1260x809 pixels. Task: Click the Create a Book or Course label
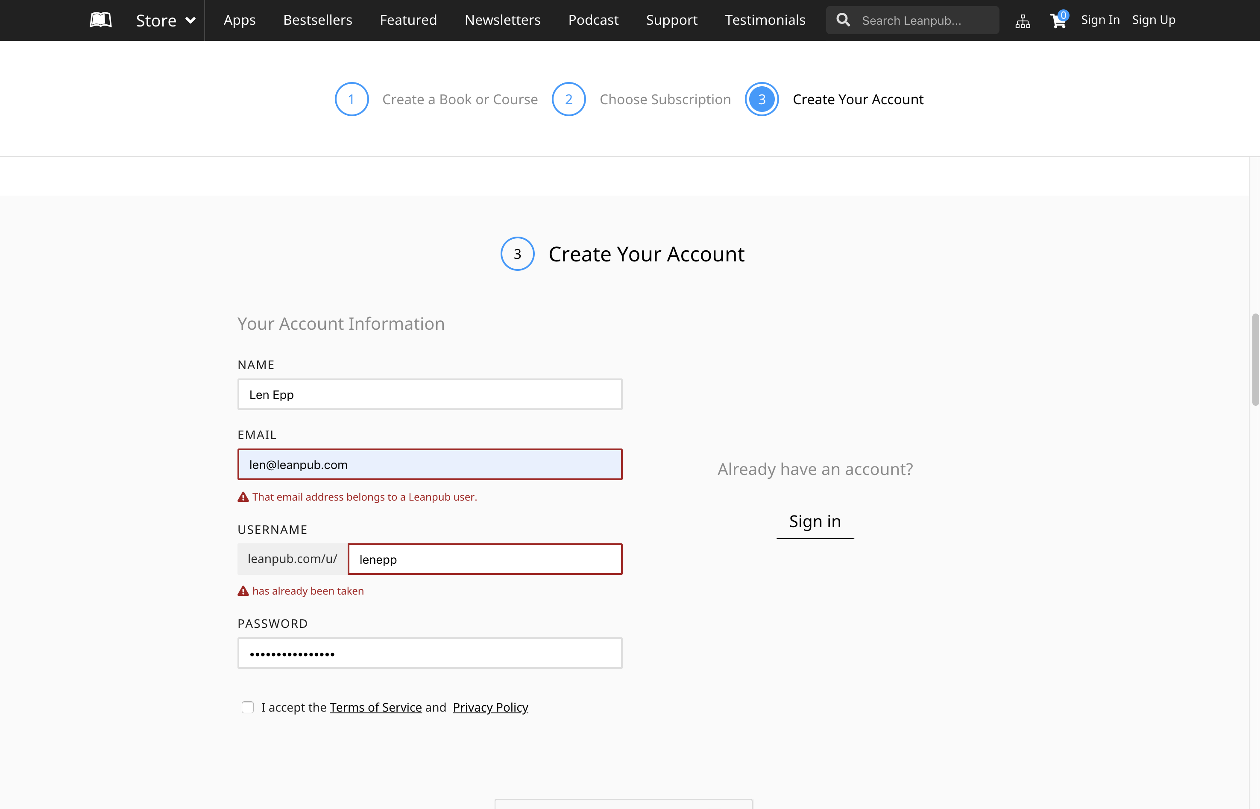(460, 99)
